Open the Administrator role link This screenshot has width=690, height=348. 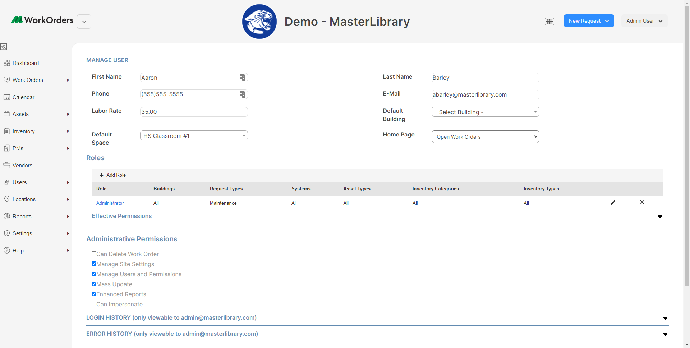tap(110, 203)
